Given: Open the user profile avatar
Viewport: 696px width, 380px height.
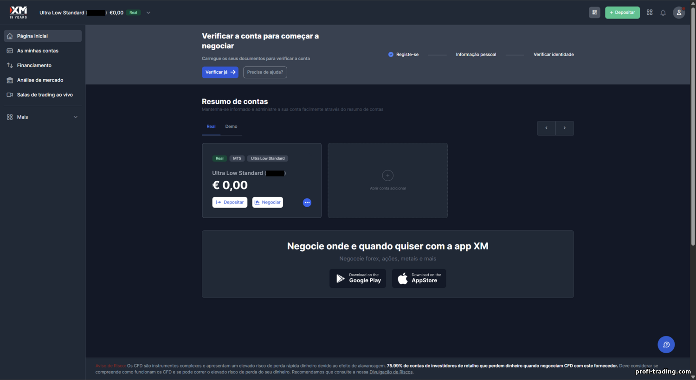Looking at the screenshot, I should [679, 13].
